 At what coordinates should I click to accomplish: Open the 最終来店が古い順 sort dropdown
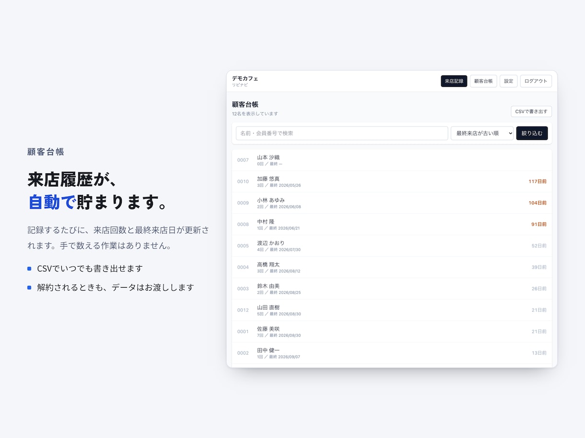[482, 134]
